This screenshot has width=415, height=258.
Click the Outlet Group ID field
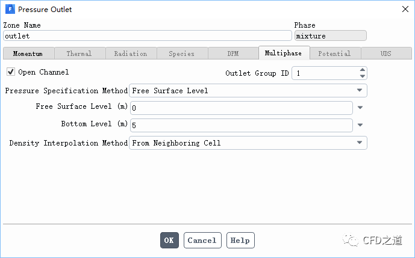[x=324, y=73]
